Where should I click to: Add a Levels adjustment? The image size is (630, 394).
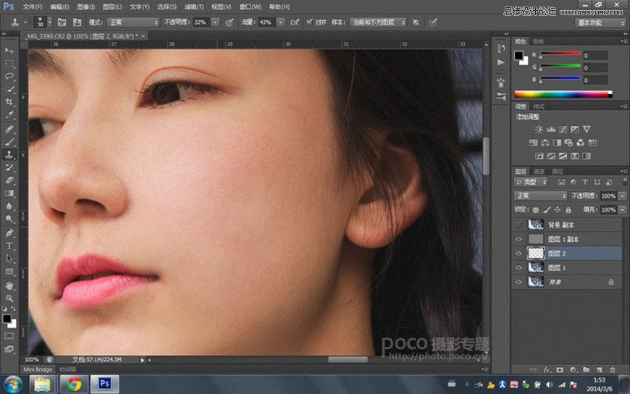[550, 129]
